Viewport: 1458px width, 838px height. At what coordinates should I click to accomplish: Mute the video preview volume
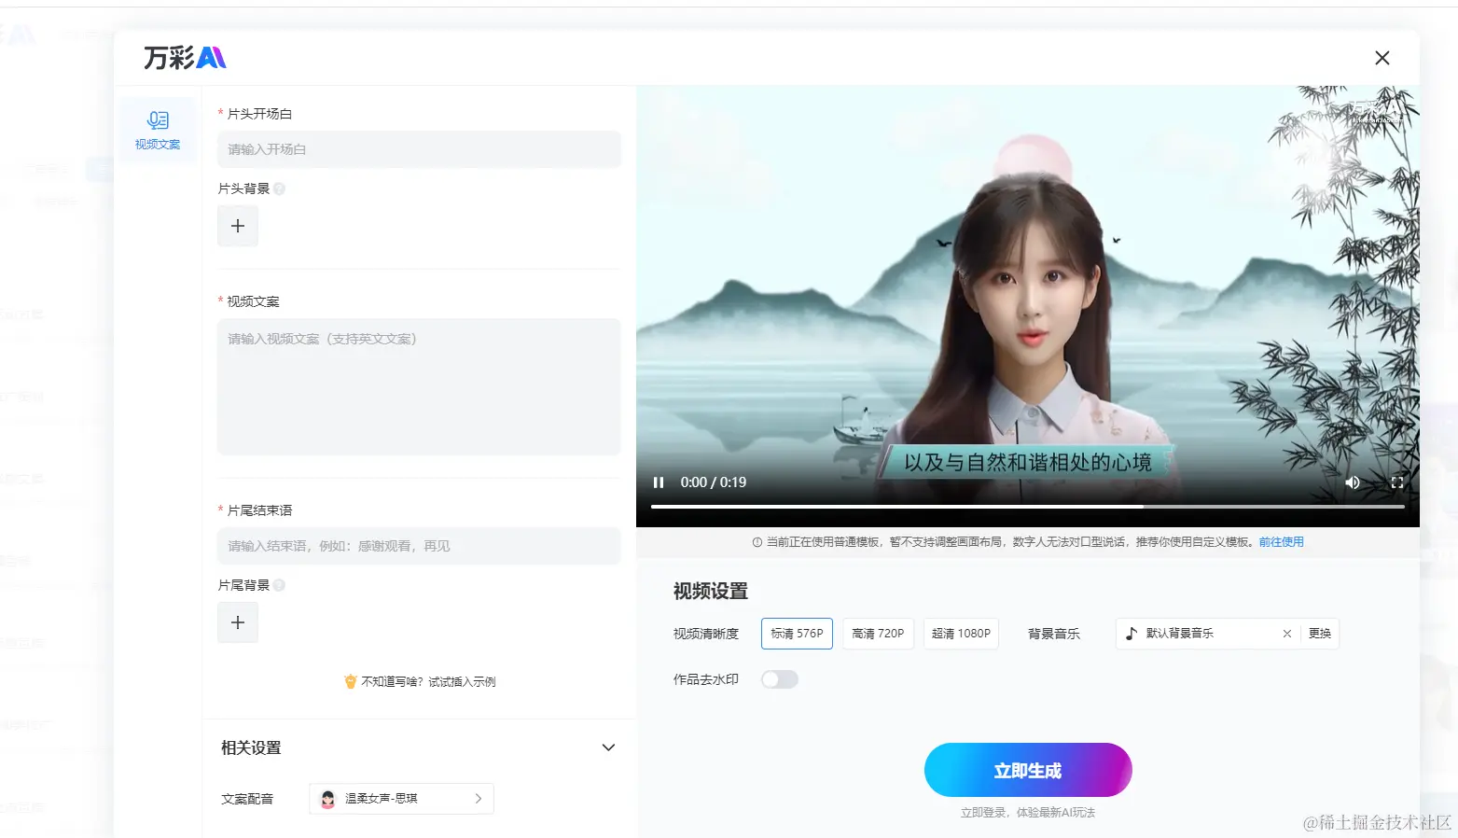coord(1352,482)
